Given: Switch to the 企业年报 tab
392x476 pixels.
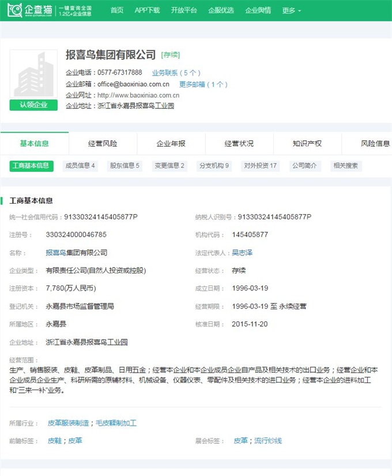Looking at the screenshot, I should click(x=171, y=143).
